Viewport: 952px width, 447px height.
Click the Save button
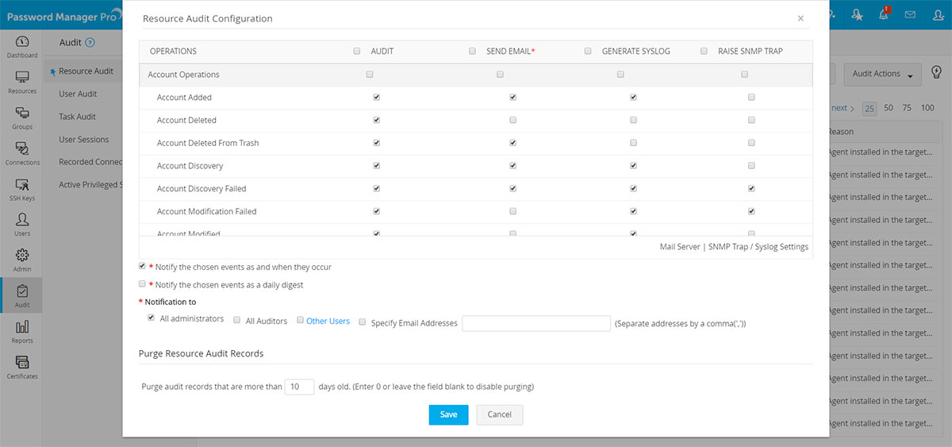coord(448,414)
